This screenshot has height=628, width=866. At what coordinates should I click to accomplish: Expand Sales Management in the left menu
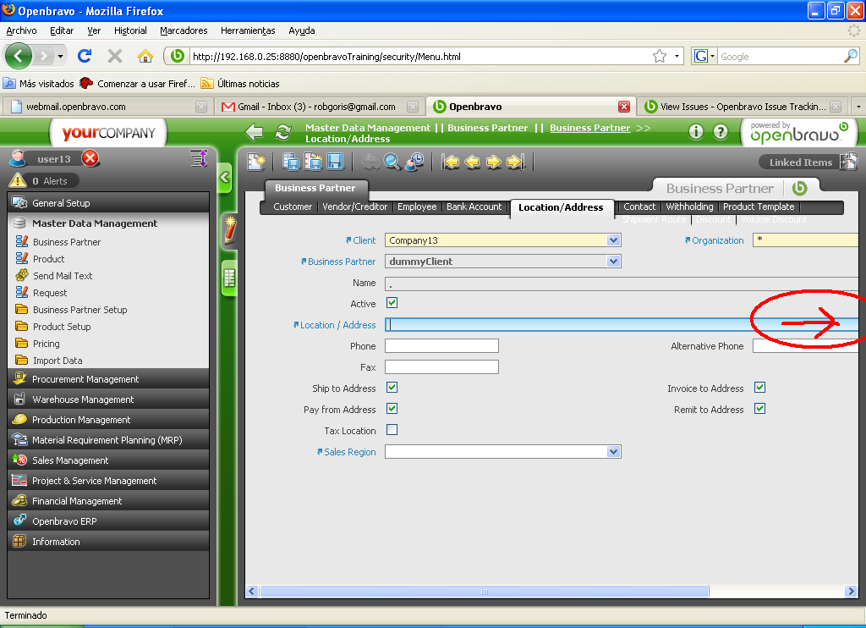(70, 460)
